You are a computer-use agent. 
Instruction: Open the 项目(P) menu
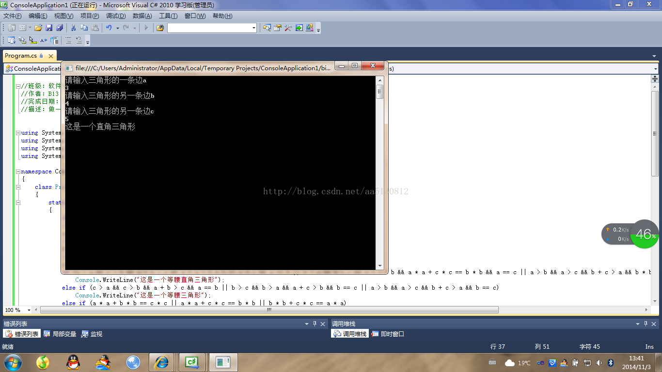click(x=90, y=16)
